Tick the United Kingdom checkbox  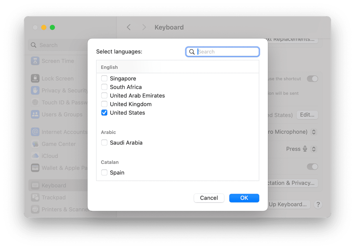point(104,104)
